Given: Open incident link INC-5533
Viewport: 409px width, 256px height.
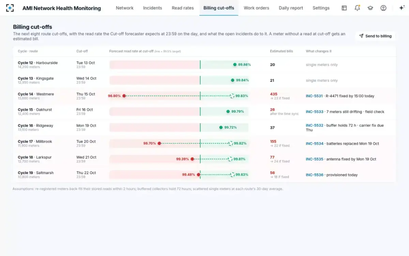Looking at the screenshot, I should pyautogui.click(x=314, y=112).
